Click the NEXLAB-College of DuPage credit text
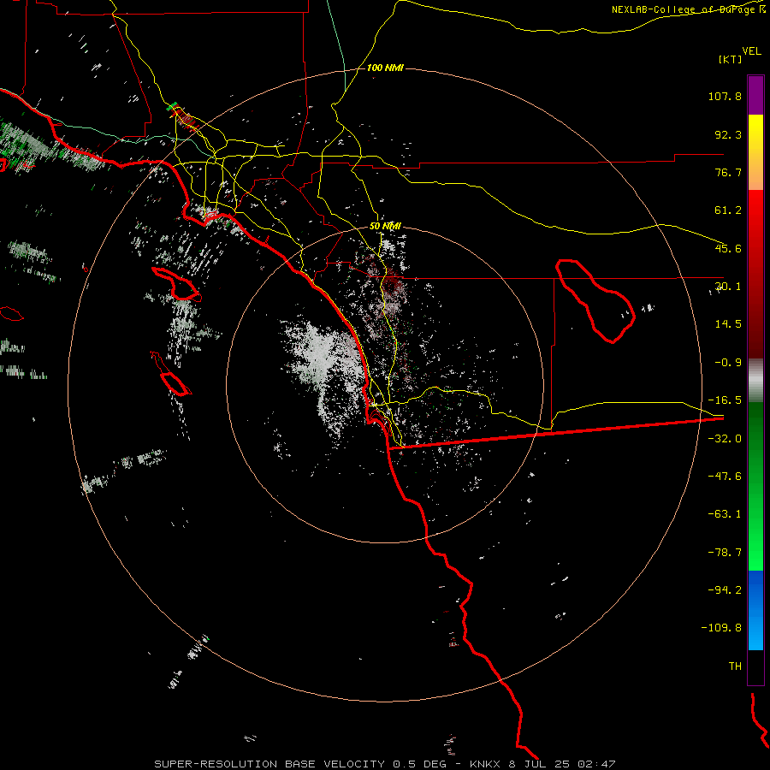Viewport: 770px width, 770px height. (687, 9)
